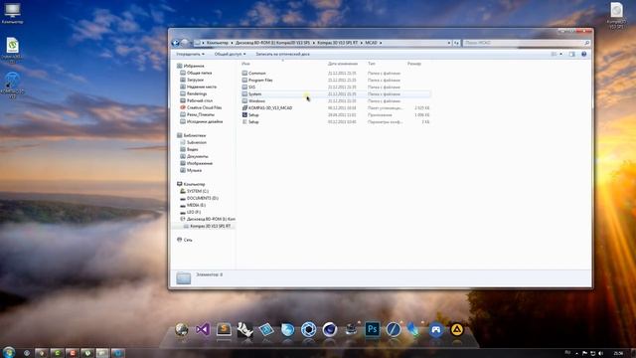
Task: Open Explorer help question mark icon
Action: pyautogui.click(x=584, y=54)
